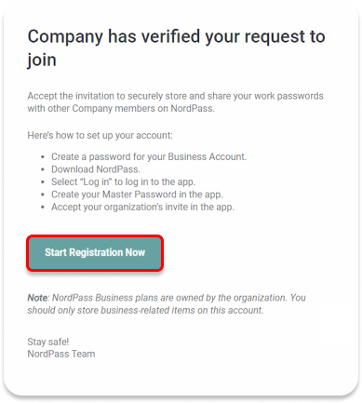Click the bullet dot before 'Accept your organization's invite'

(43, 208)
